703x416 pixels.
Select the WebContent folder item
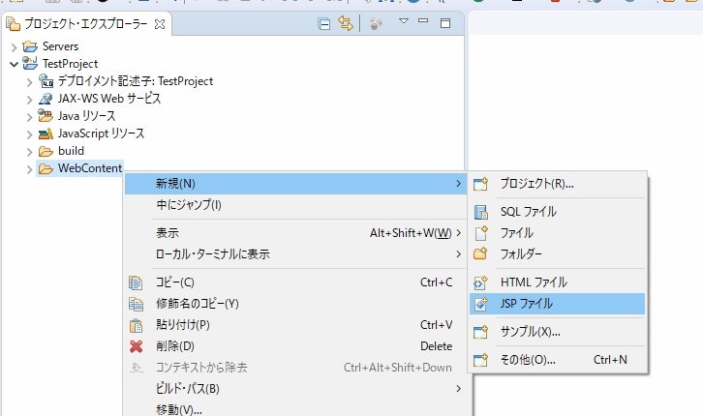pyautogui.click(x=90, y=168)
